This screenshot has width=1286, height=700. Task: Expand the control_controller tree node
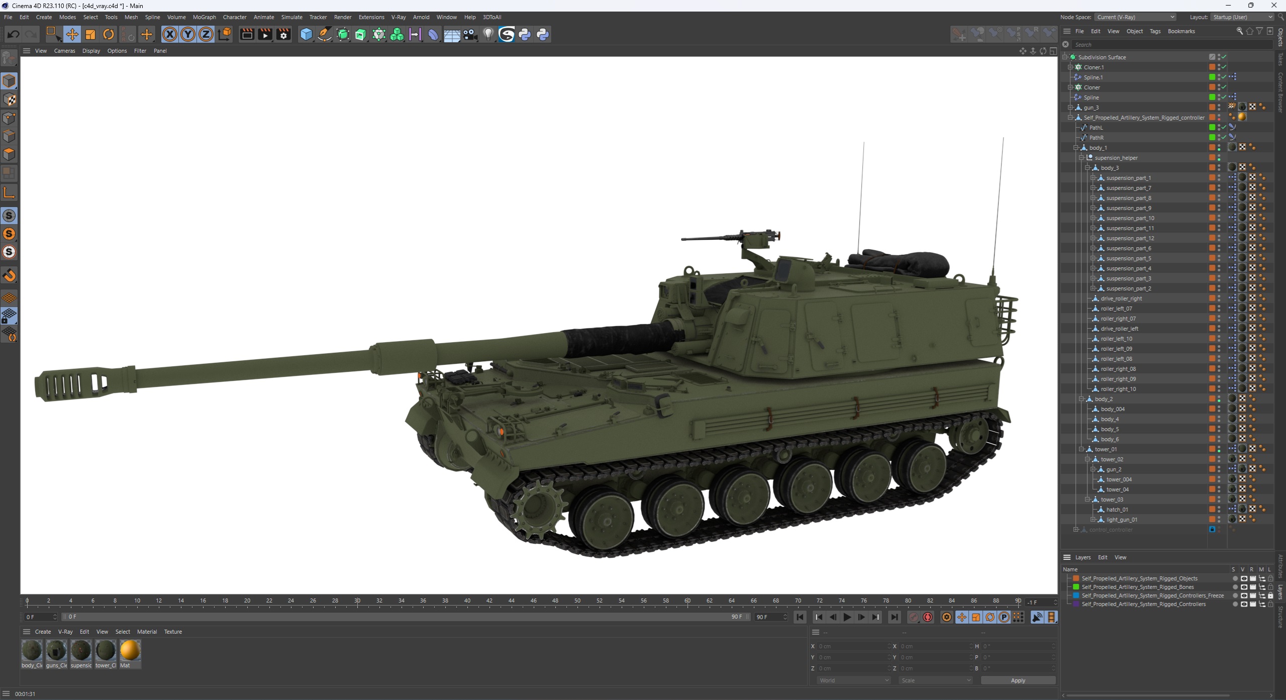[1076, 530]
